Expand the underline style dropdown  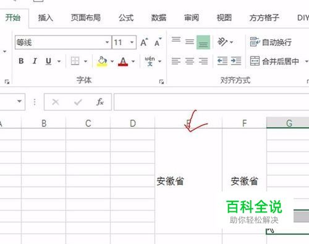pyautogui.click(x=59, y=61)
